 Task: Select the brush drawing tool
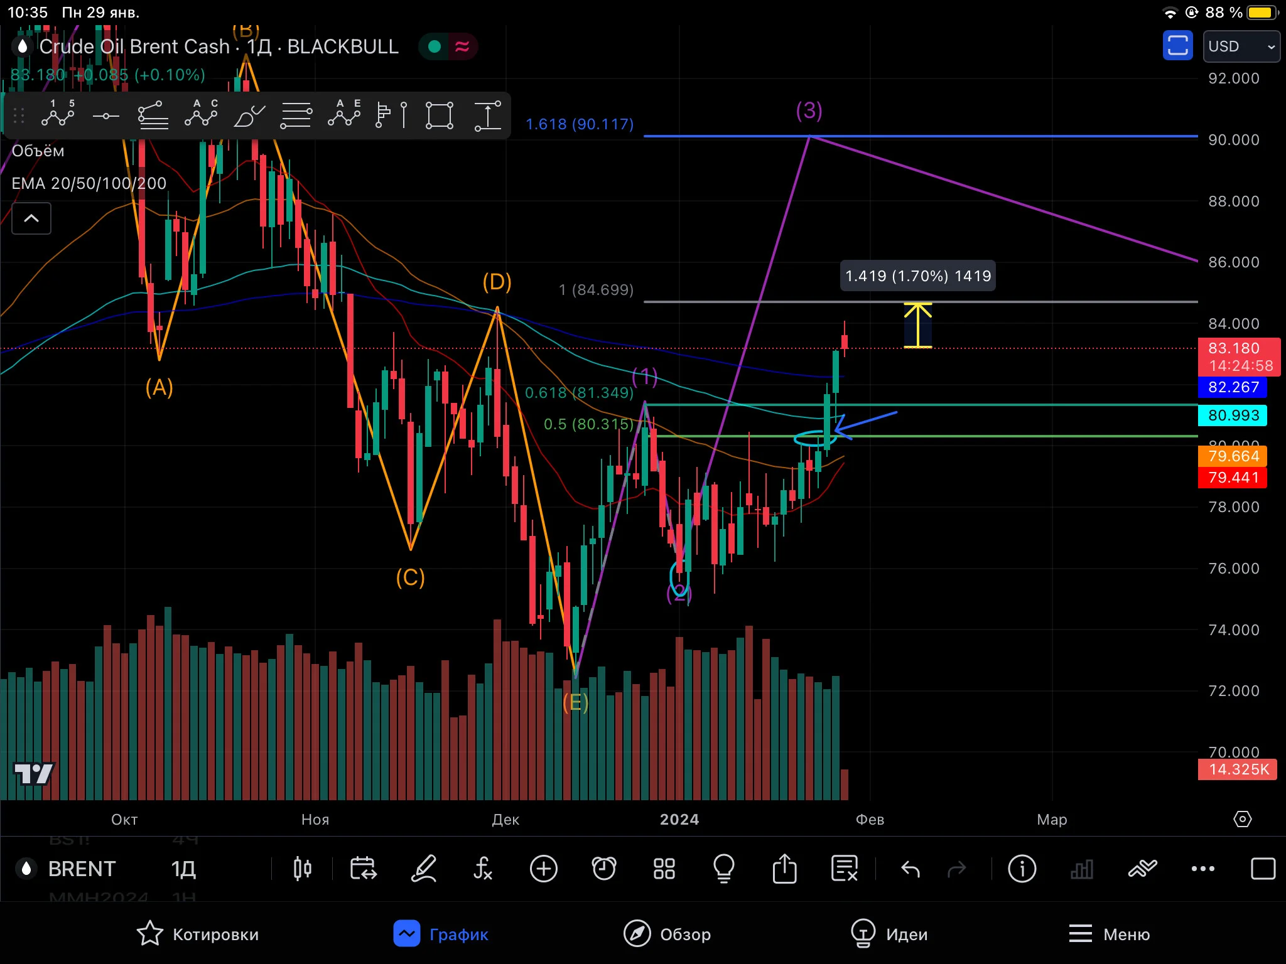(x=249, y=115)
